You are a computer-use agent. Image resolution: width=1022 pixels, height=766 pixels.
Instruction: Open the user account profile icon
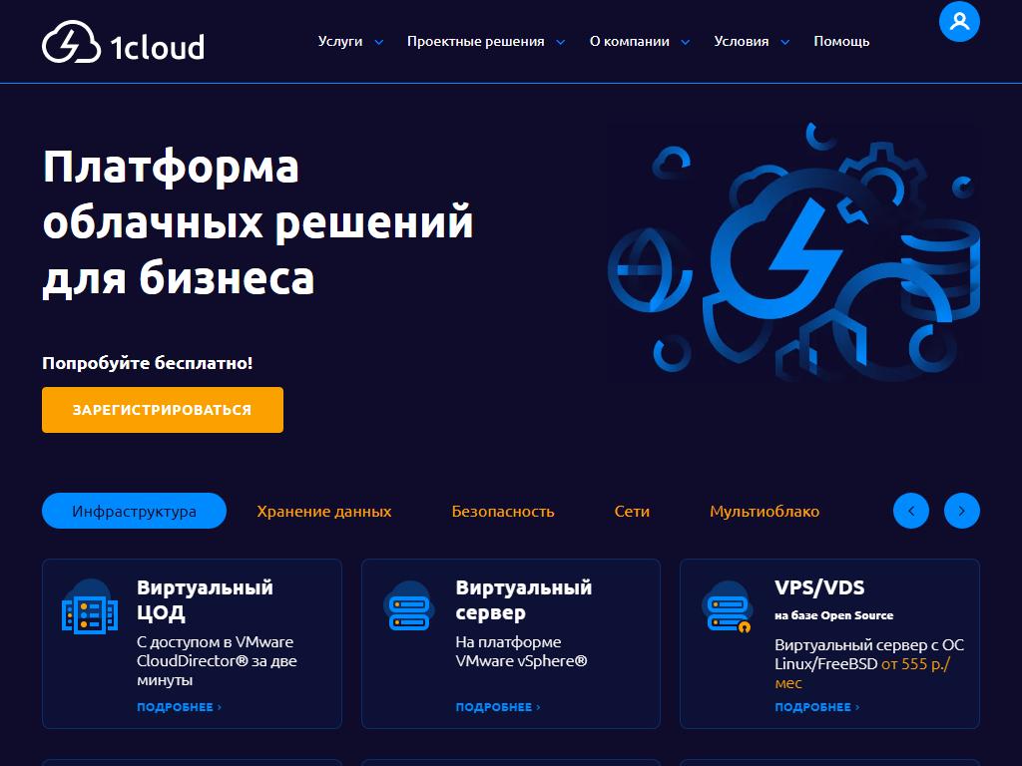click(959, 21)
